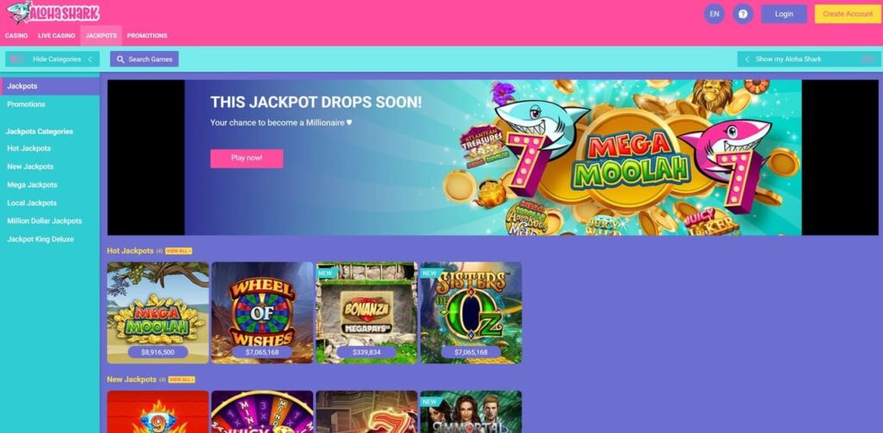The image size is (883, 433).
Task: Go to the Promotions top menu
Action: [147, 35]
